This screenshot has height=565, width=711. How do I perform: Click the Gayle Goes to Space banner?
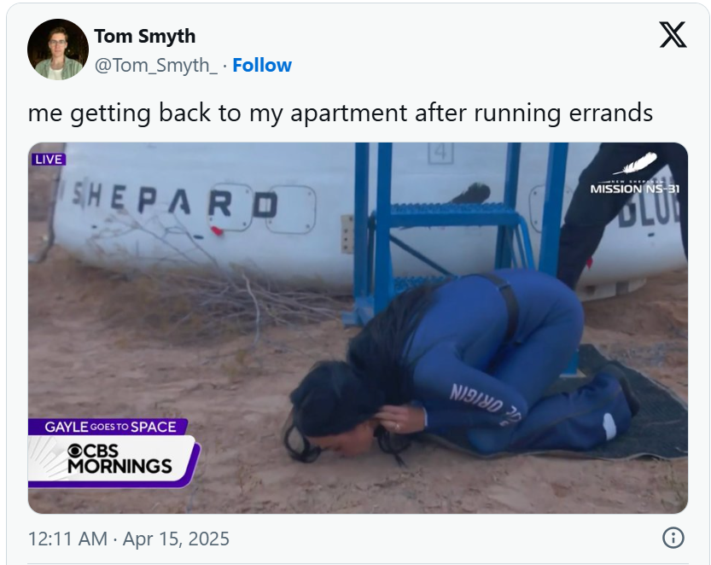point(109,427)
